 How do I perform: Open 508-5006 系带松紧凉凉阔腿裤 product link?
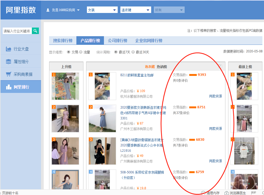point(142,175)
